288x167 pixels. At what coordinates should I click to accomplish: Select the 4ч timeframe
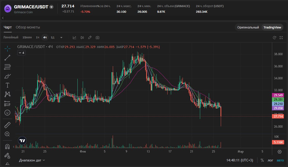coord(45,37)
